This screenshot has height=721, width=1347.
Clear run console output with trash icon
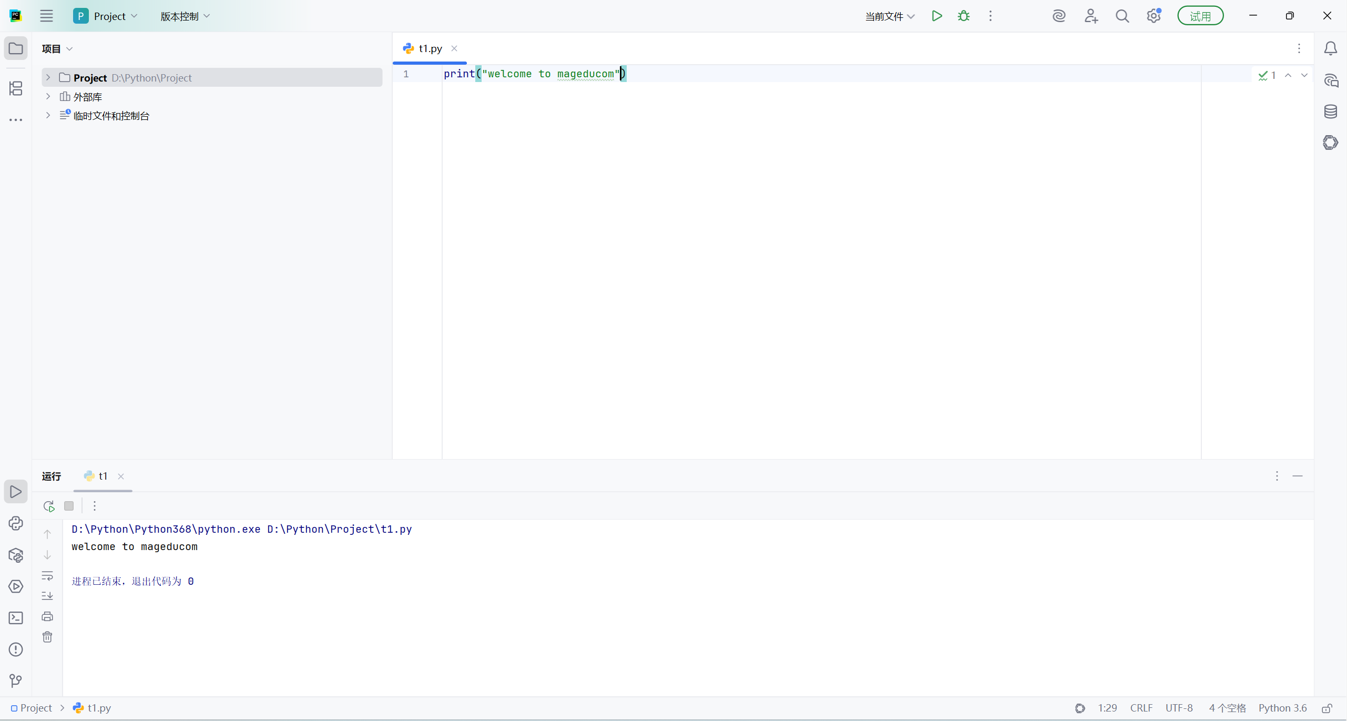47,637
